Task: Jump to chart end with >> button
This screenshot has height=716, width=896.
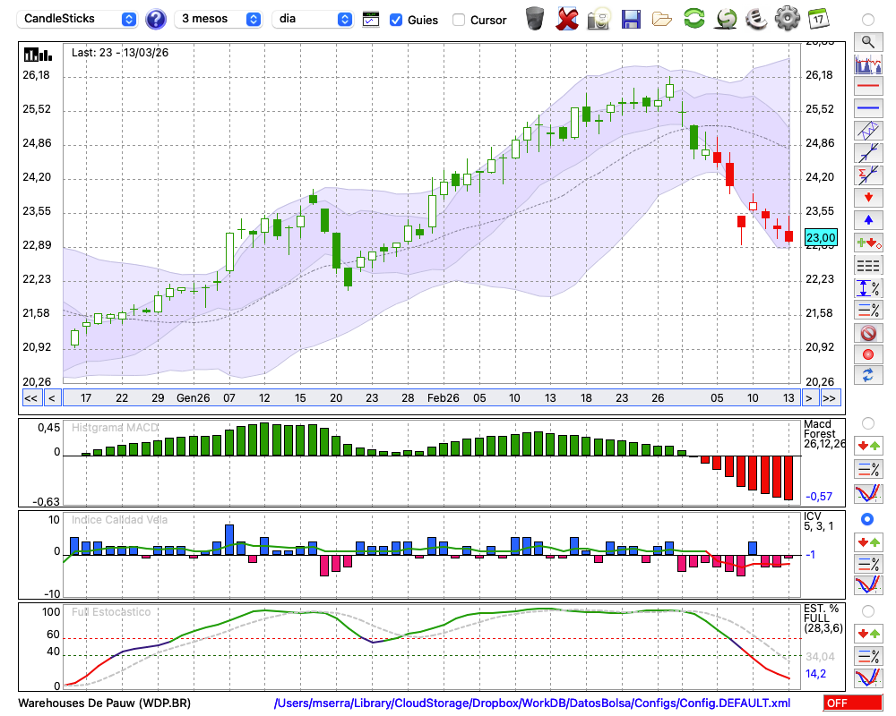Action: coord(830,398)
